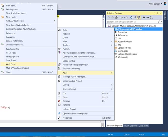Image resolution: width=168 pixels, height=137 pixels.
Task: Click the Back arrow in Solution Explorer toolbar
Action: click(109, 17)
